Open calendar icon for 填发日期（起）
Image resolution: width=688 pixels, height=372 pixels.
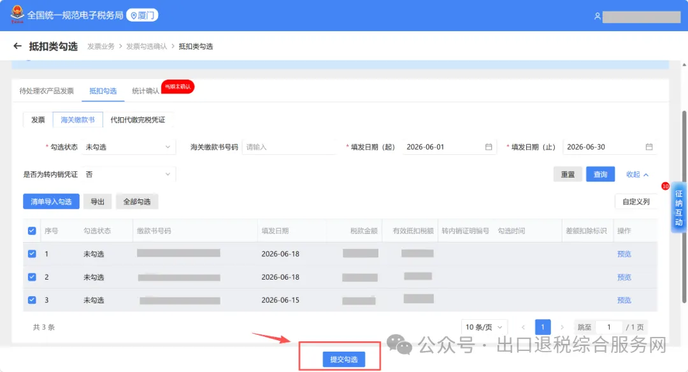[489, 147]
